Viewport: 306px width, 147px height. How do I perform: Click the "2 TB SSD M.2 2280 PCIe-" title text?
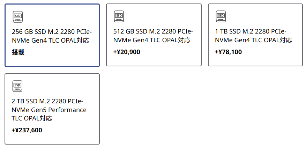47,101
